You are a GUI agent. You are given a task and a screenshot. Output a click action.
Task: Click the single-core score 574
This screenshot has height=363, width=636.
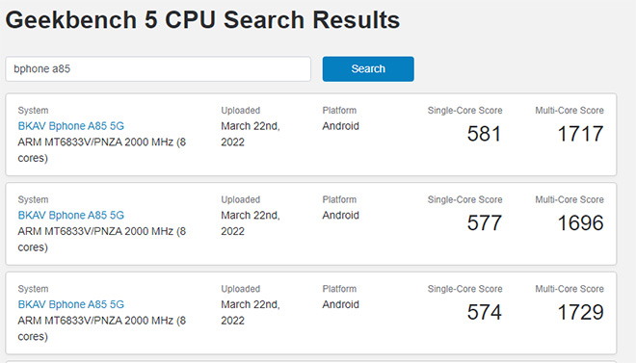click(x=484, y=312)
